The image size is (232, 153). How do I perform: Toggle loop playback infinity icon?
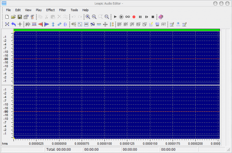pos(128,17)
